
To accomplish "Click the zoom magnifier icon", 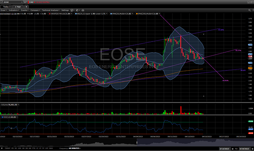I will (250, 10).
